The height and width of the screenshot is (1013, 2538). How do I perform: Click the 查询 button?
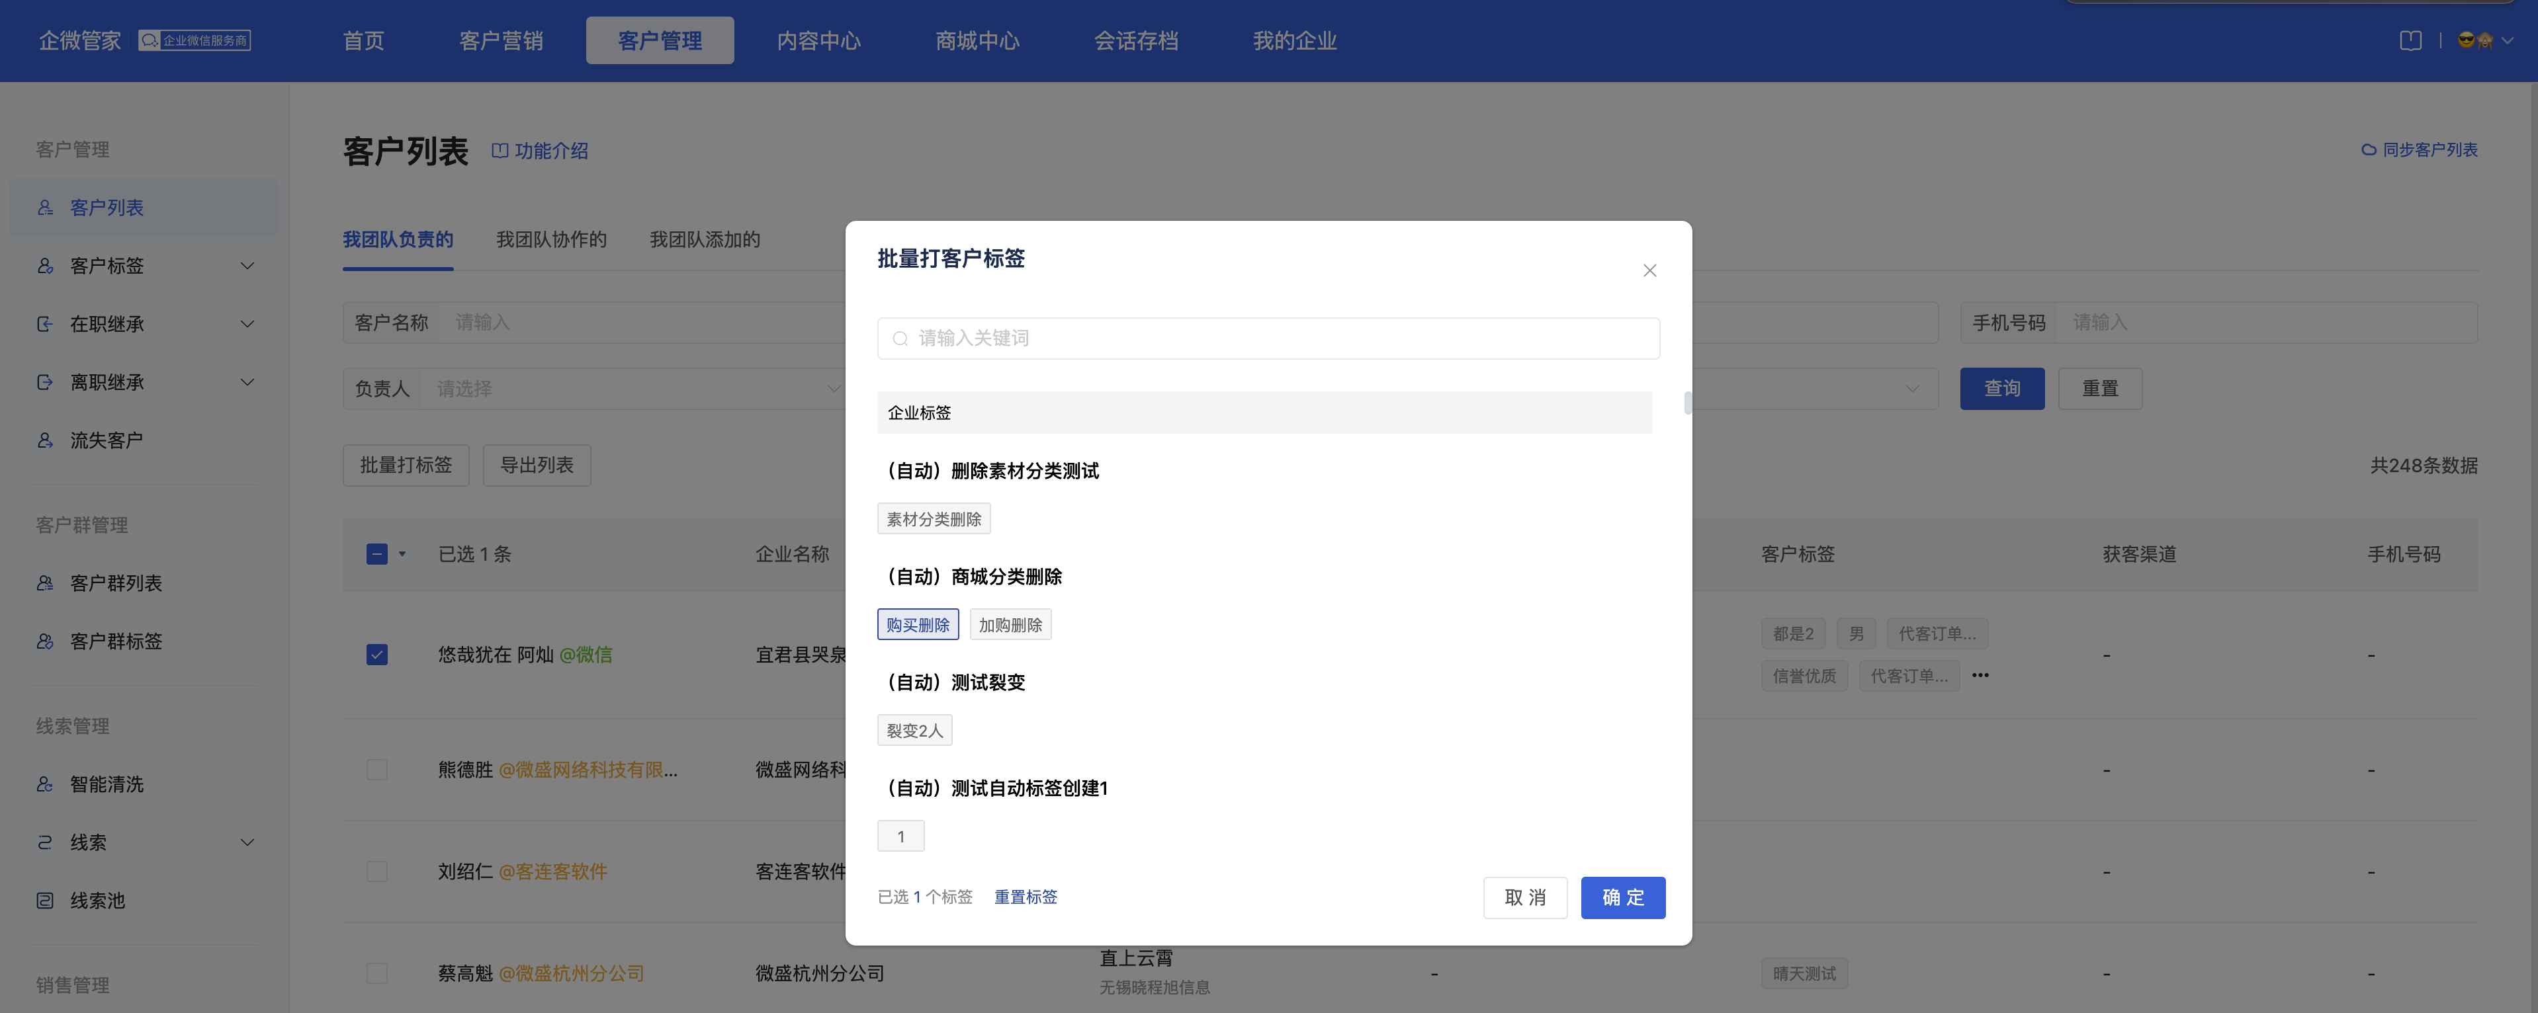(x=2002, y=389)
